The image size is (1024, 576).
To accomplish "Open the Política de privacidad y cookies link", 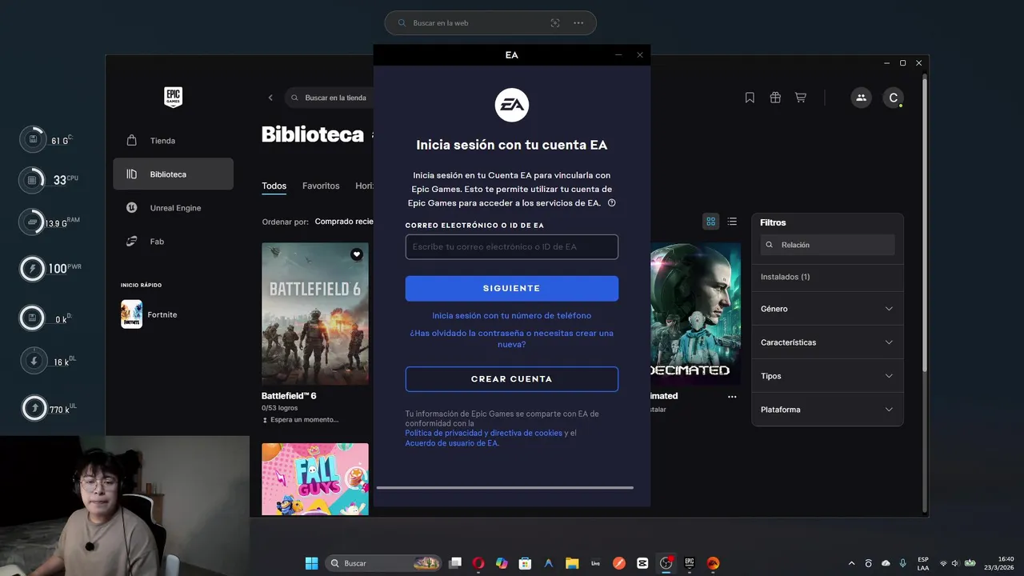I will 484,433.
